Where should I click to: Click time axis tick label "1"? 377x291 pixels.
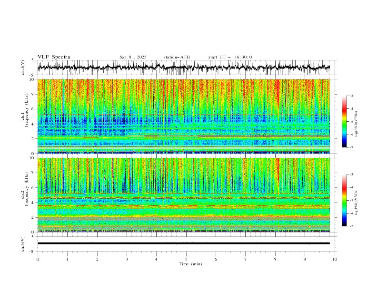click(x=67, y=259)
